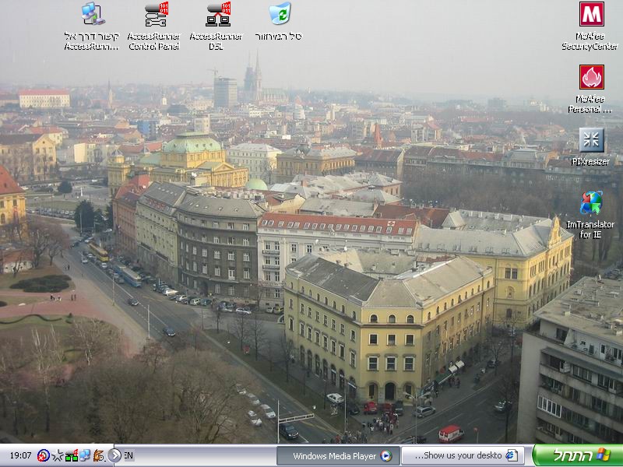Click the brown tray icon beside the expand arrow
The width and height of the screenshot is (623, 467).
tap(98, 456)
